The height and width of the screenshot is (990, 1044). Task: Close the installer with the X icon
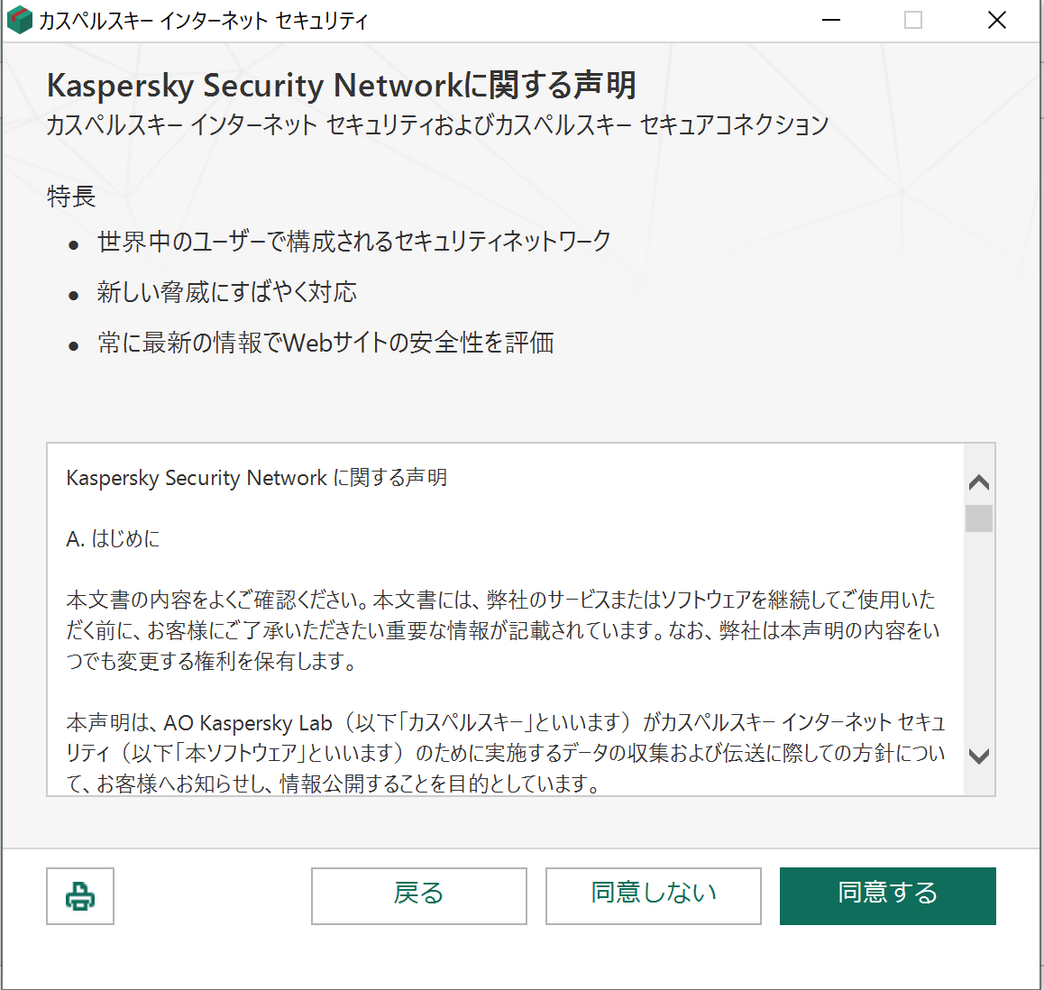(x=996, y=20)
